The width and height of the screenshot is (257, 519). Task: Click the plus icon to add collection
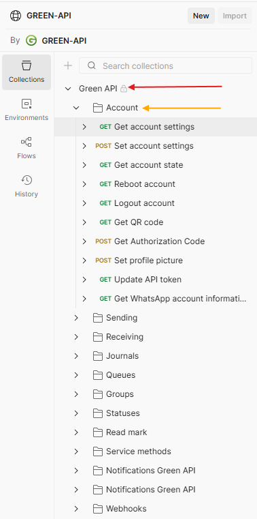[67, 65]
